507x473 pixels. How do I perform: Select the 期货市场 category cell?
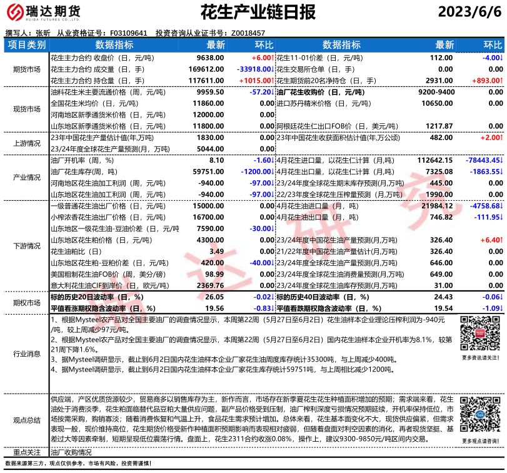(26, 69)
